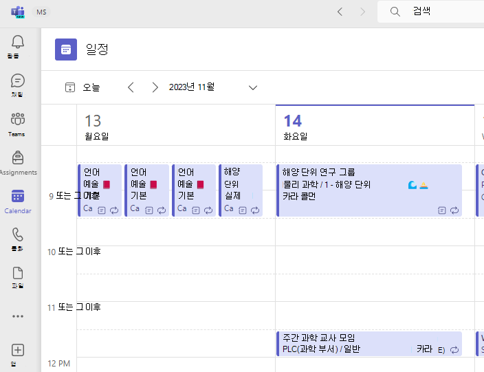Click notes icon on 해양 단위 연구 그룹 event

[x=442, y=210]
